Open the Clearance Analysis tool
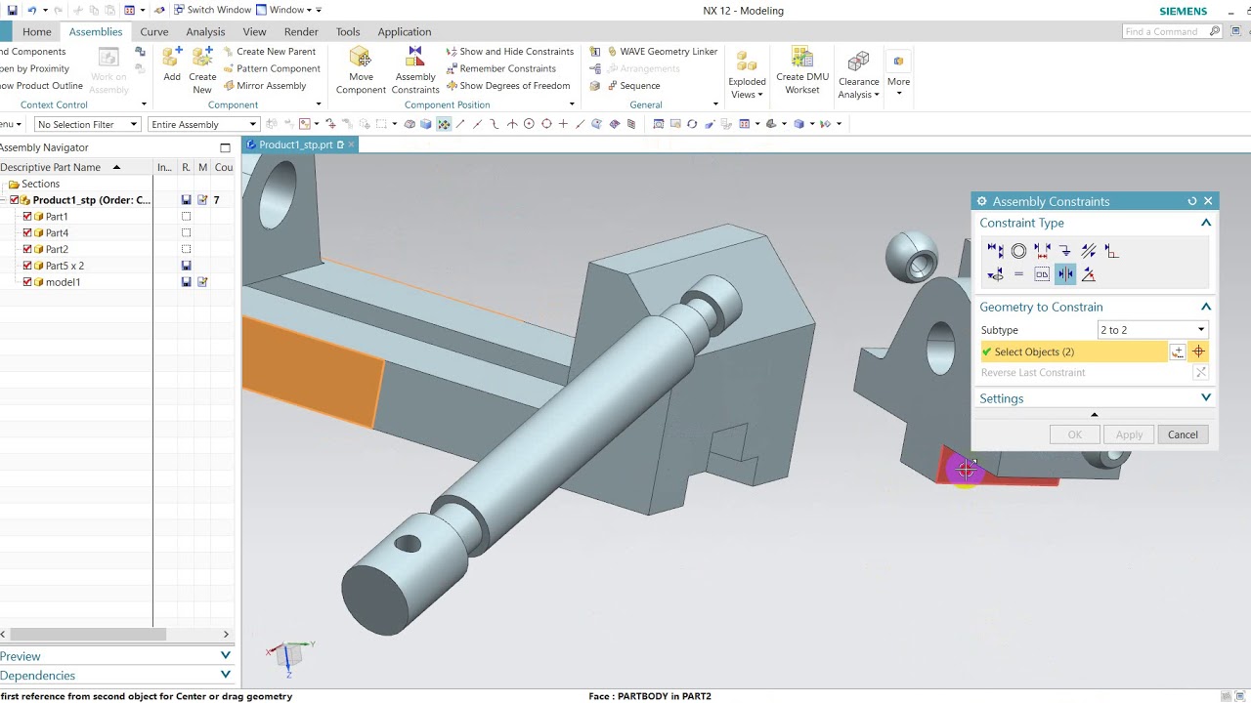The width and height of the screenshot is (1251, 703). (858, 74)
